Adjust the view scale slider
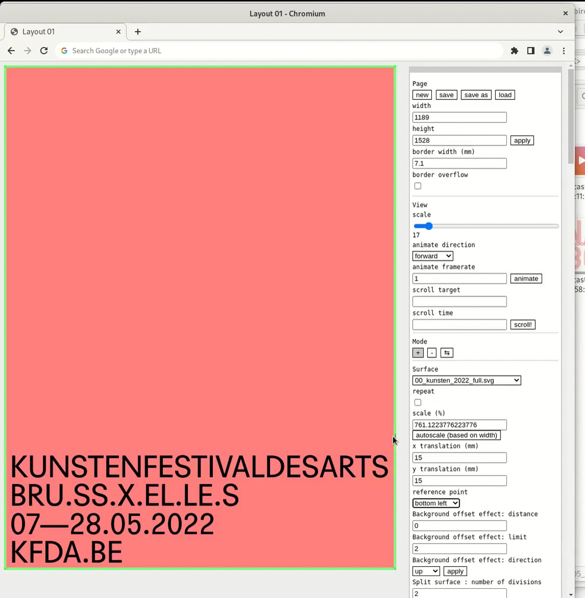Screen dimensions: 585x598 [x=486, y=226]
